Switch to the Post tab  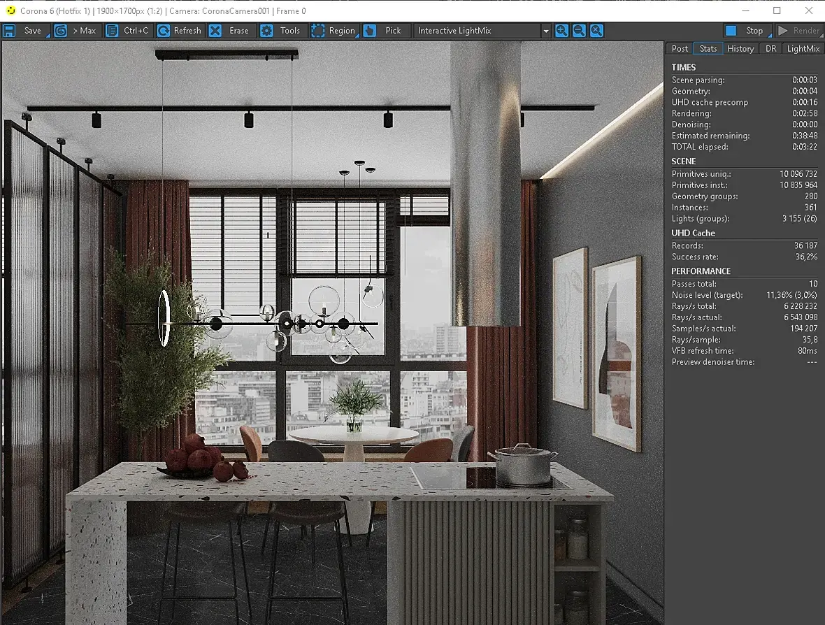(680, 48)
